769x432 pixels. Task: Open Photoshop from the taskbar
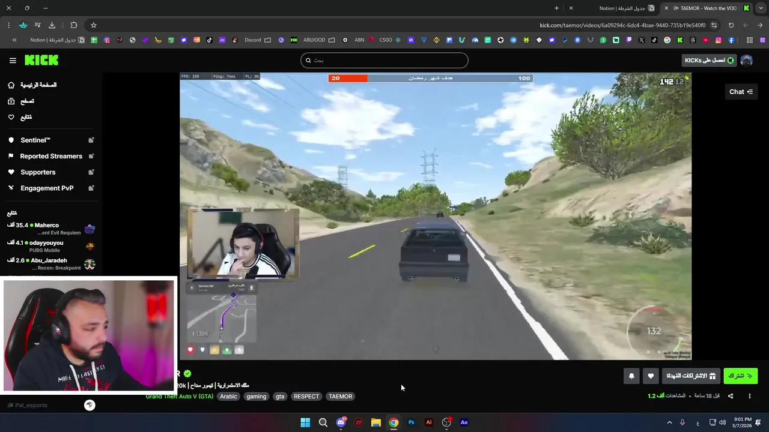[x=411, y=422]
